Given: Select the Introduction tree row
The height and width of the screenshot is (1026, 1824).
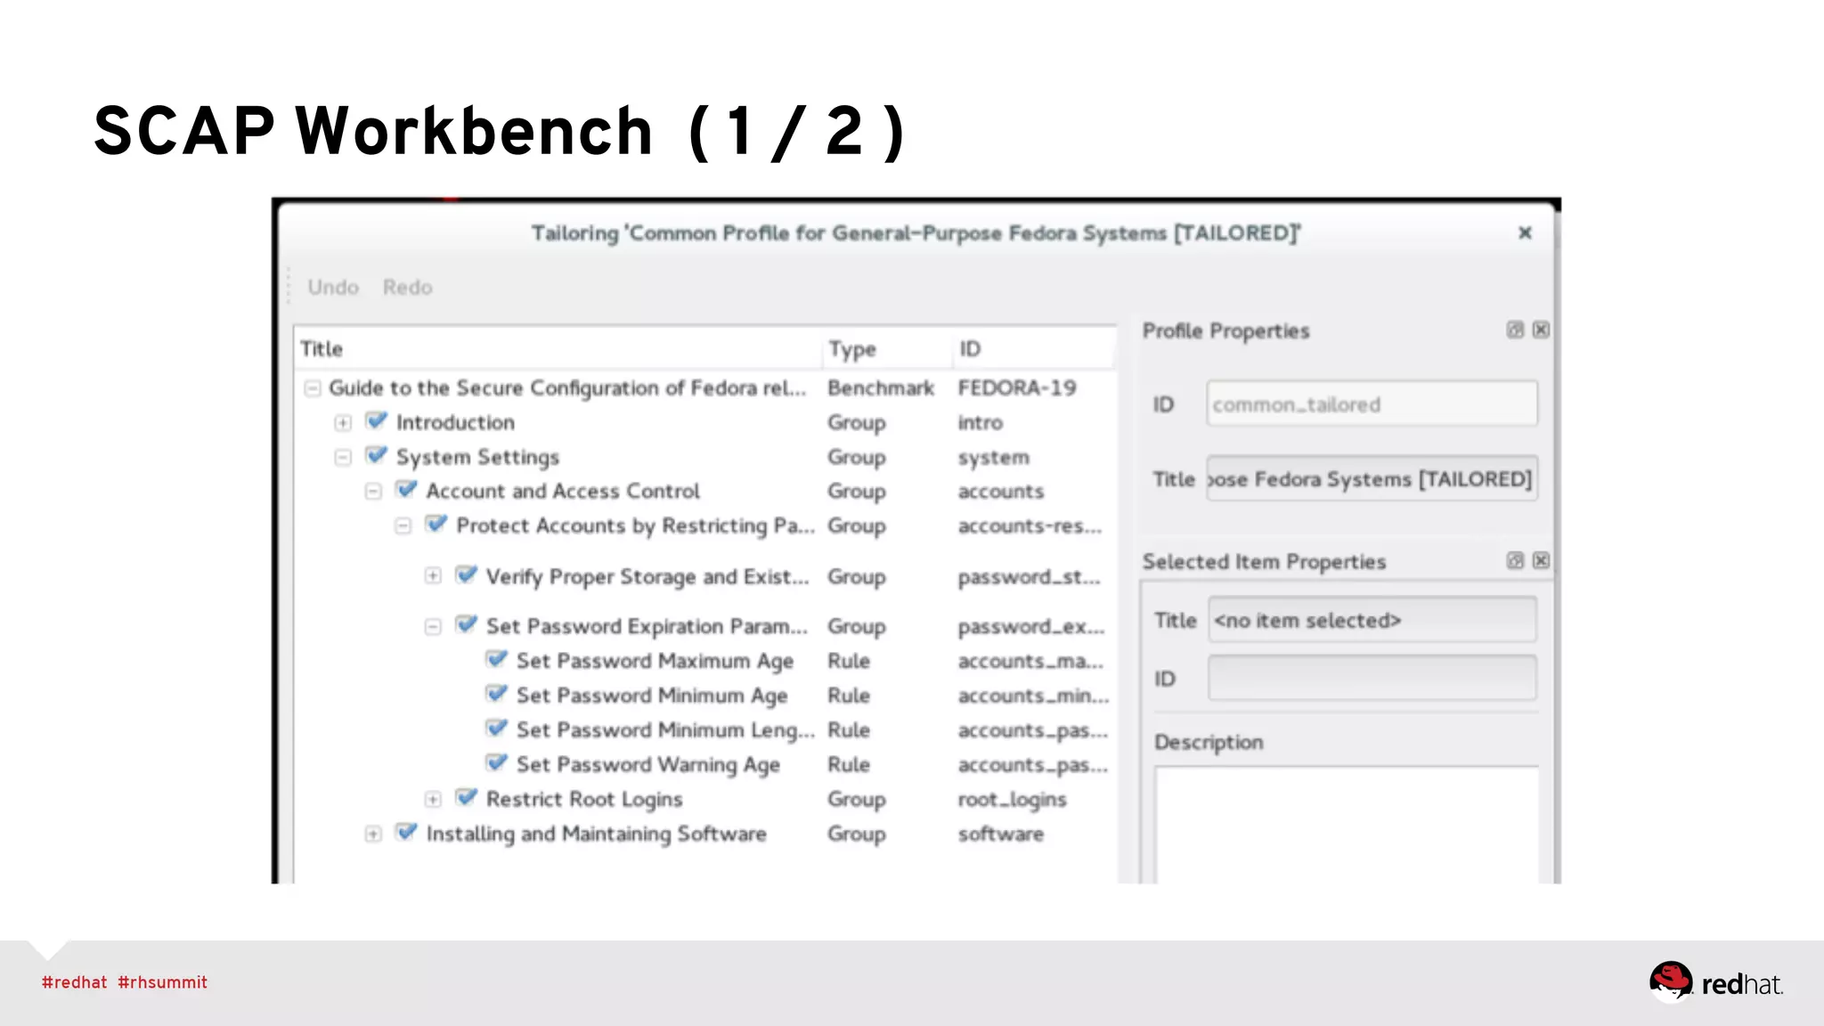Looking at the screenshot, I should click(x=704, y=422).
